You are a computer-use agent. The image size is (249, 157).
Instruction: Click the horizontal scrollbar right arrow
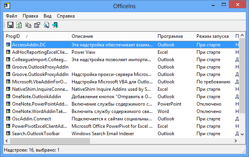[236, 141]
